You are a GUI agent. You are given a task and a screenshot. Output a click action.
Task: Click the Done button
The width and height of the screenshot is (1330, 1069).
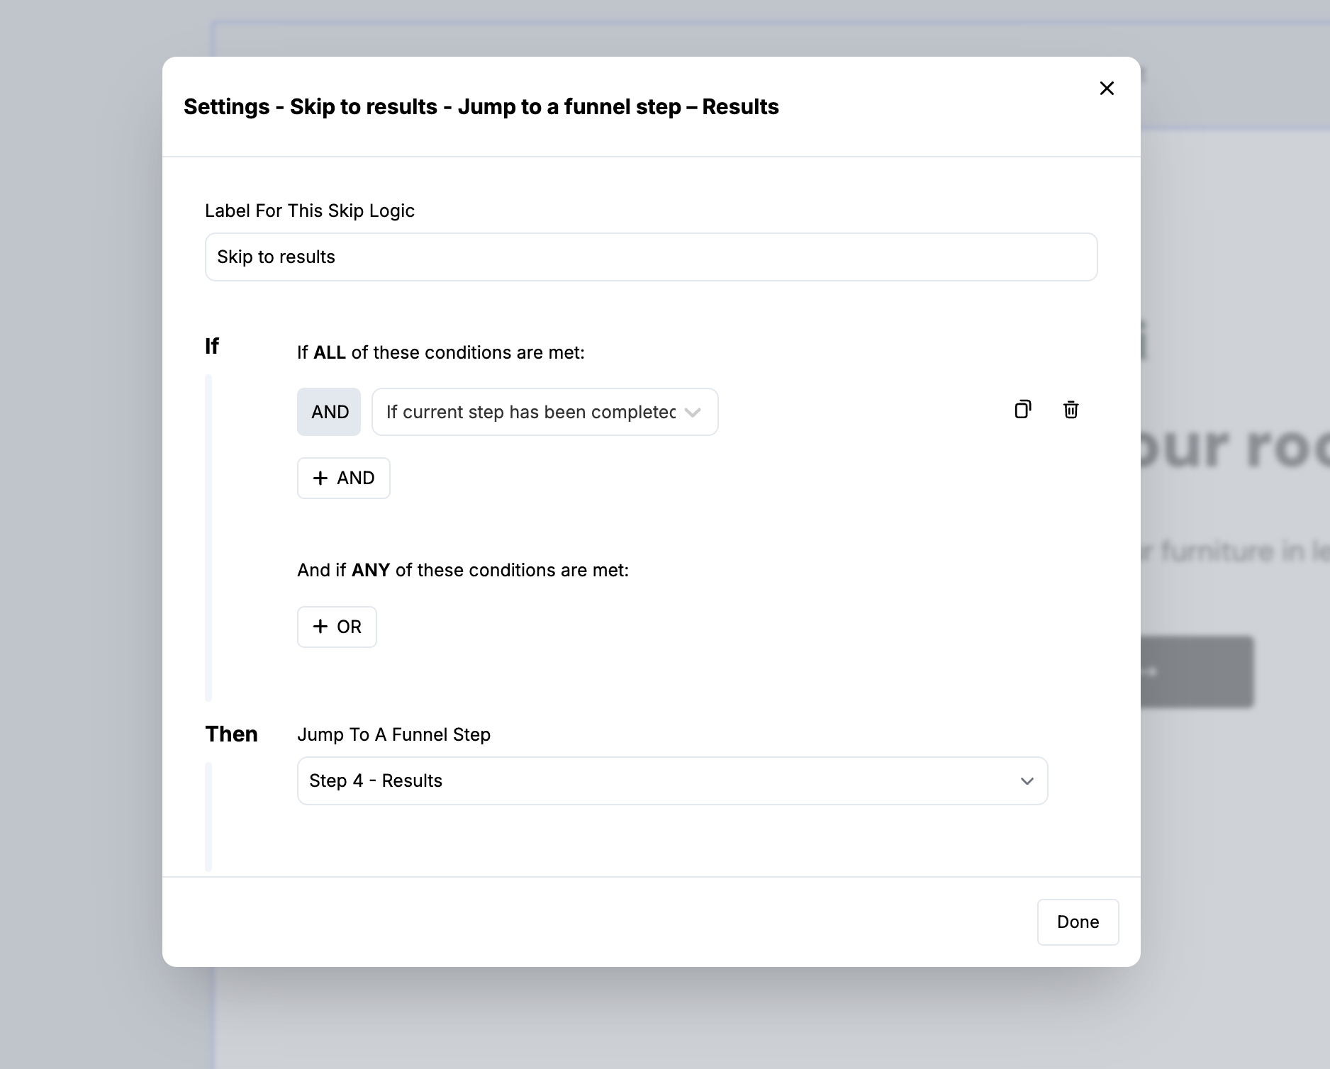[x=1078, y=922]
